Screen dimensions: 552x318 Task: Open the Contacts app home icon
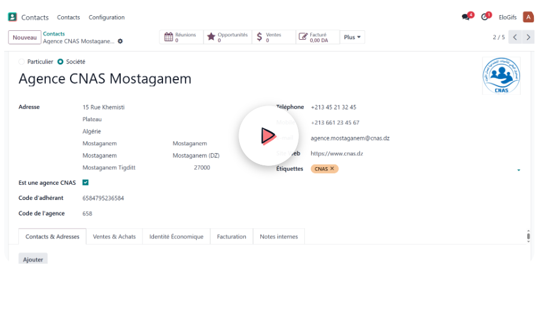[x=13, y=17]
